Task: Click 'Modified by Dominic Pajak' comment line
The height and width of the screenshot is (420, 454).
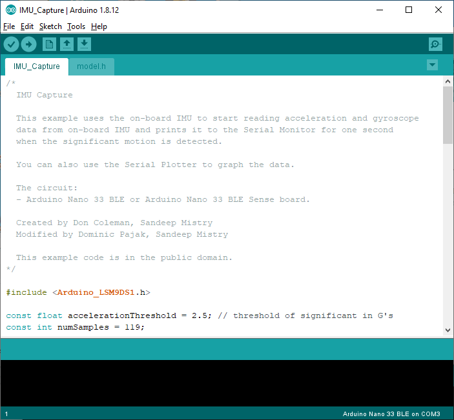Action: (122, 234)
